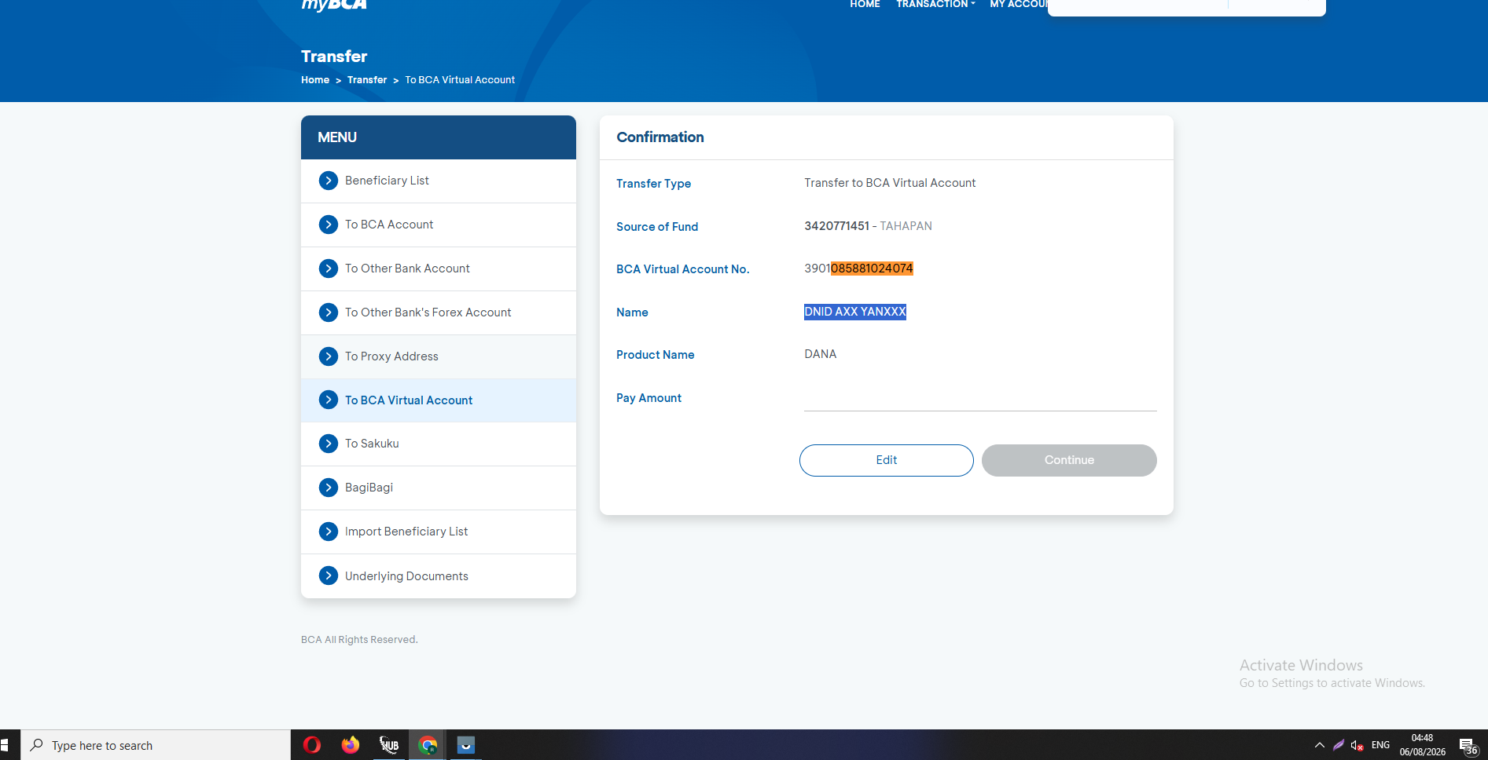Viewport: 1488px width, 760px height.
Task: Click the arrow icon beside To Sakuku
Action: [x=329, y=444]
